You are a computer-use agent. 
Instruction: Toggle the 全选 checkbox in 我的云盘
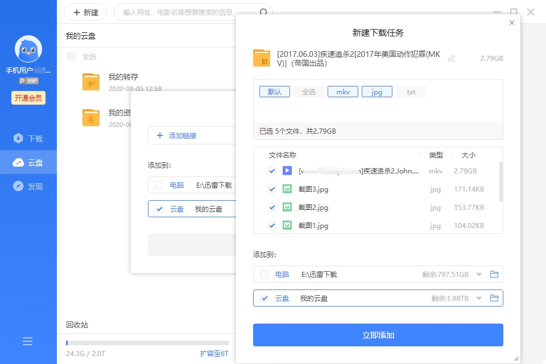pos(71,56)
